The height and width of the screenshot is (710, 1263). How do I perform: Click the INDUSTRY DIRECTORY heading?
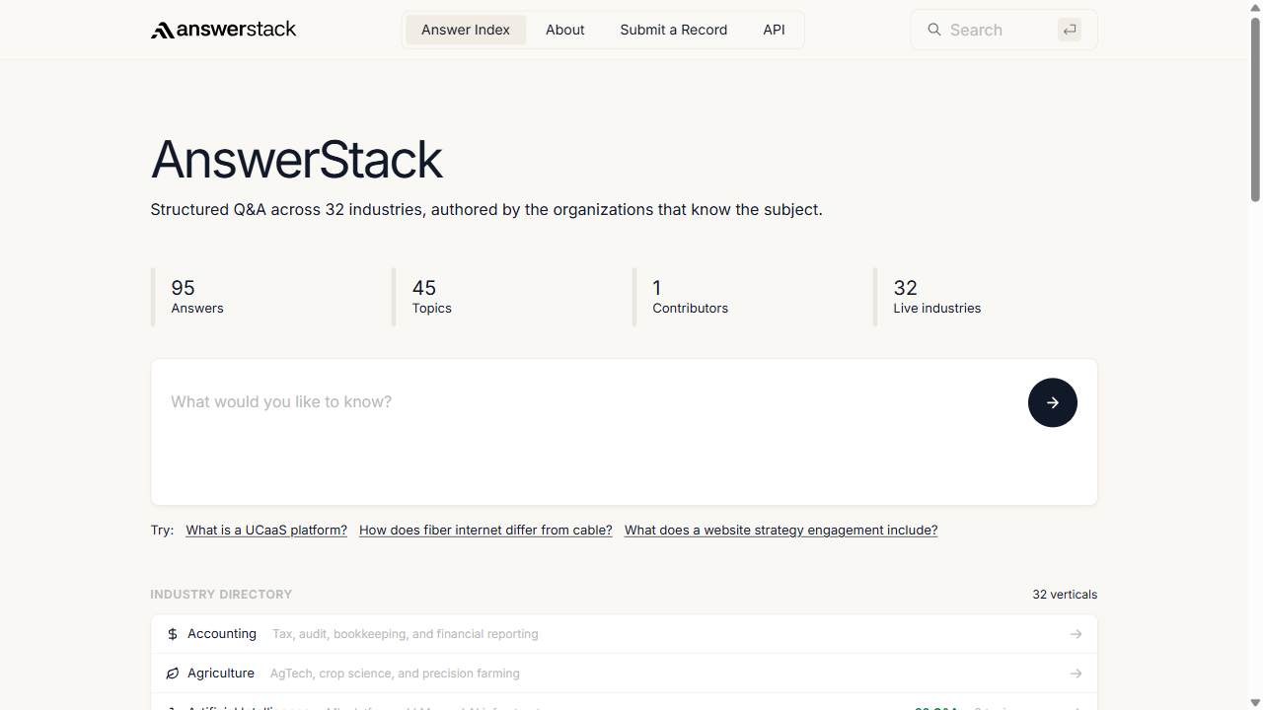pos(221,595)
